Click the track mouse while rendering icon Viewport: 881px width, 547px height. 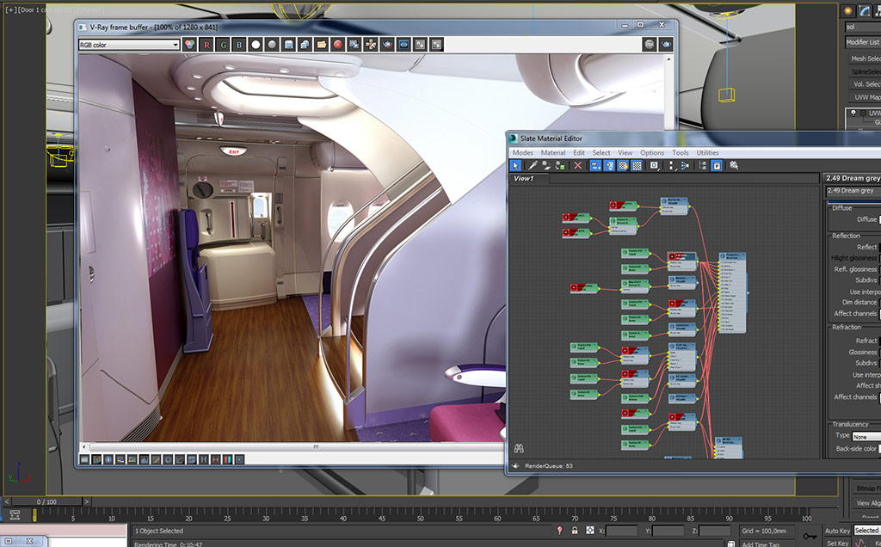(x=371, y=45)
